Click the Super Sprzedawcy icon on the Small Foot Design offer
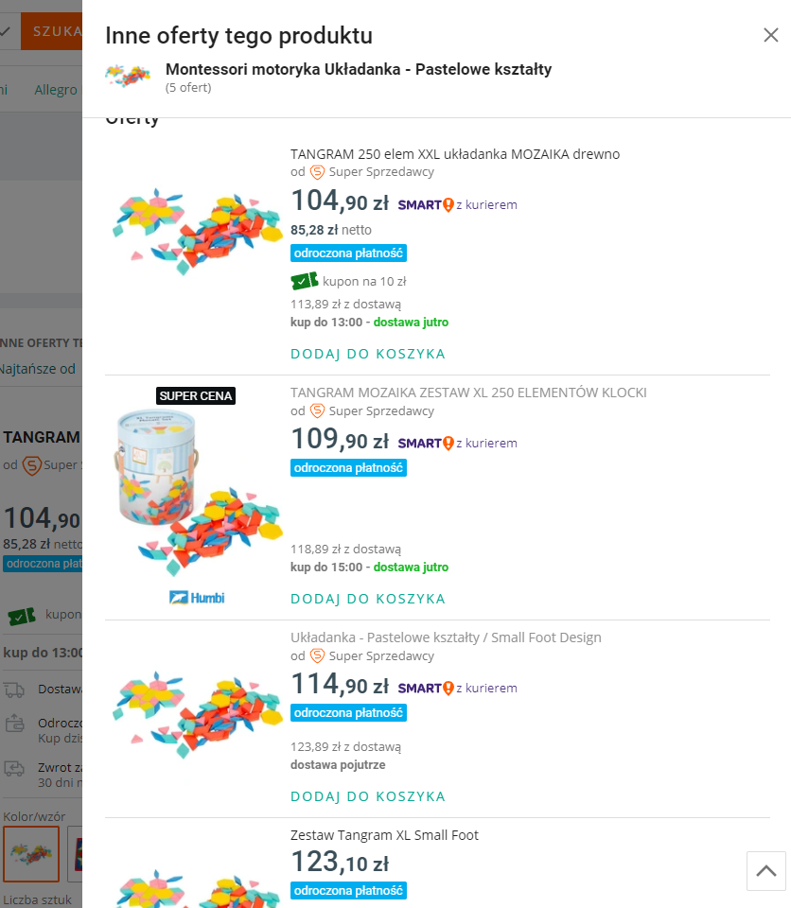The image size is (791, 908). coord(318,655)
